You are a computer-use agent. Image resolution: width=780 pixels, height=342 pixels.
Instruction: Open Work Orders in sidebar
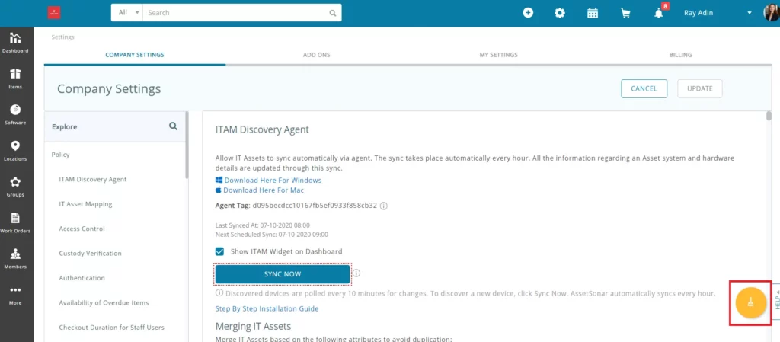[x=15, y=222]
